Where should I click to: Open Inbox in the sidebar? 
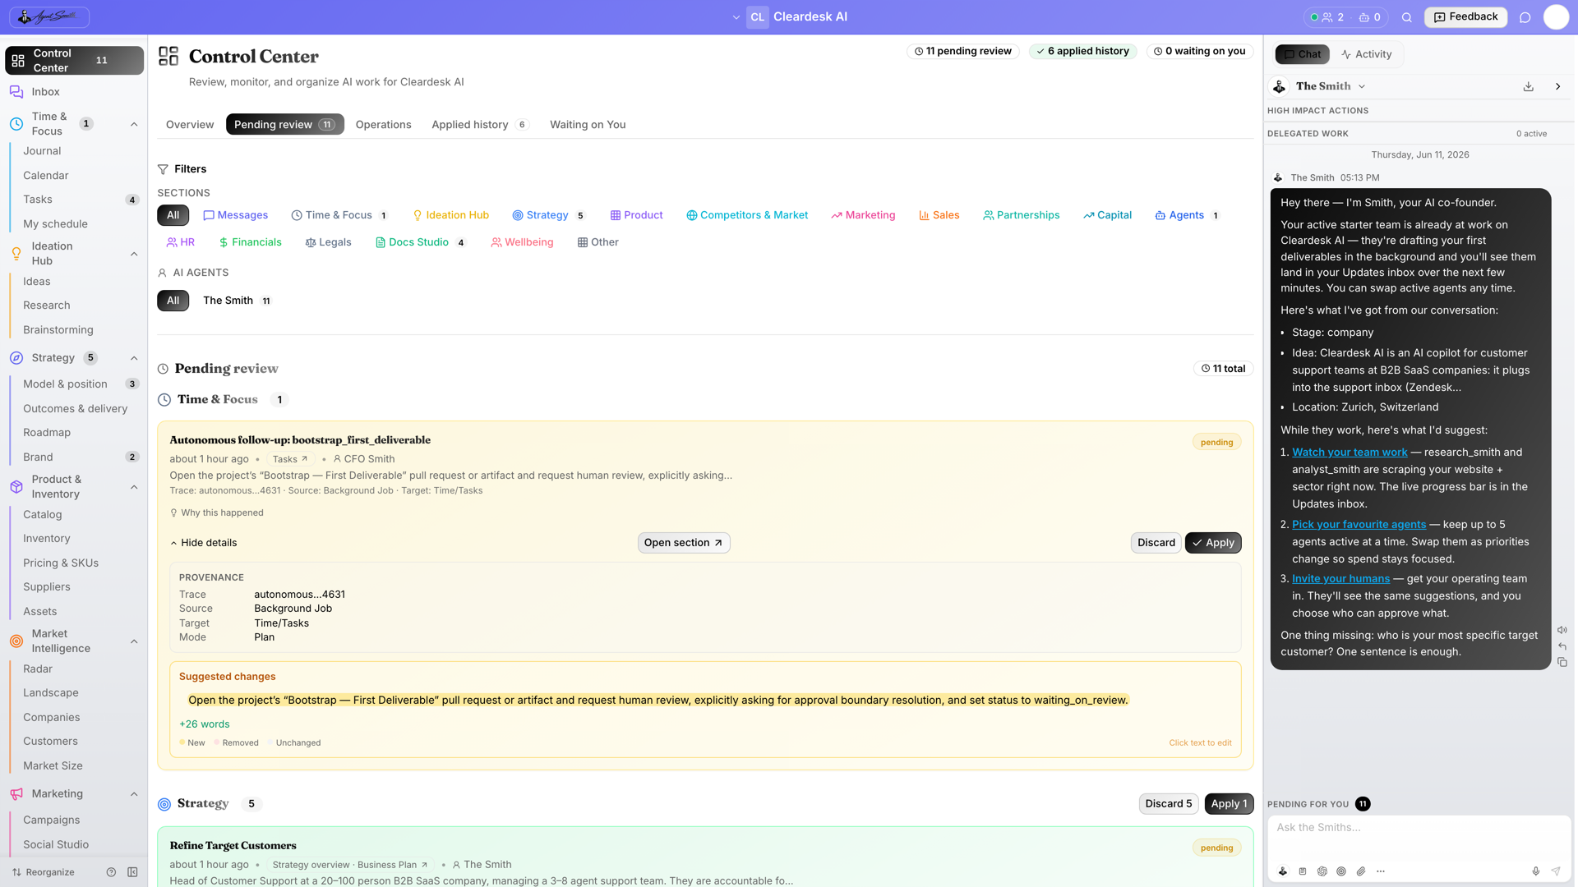[46, 92]
